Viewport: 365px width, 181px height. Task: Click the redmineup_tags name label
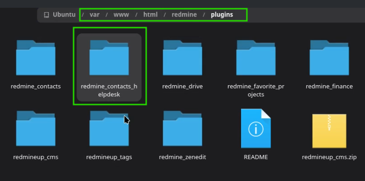109,157
